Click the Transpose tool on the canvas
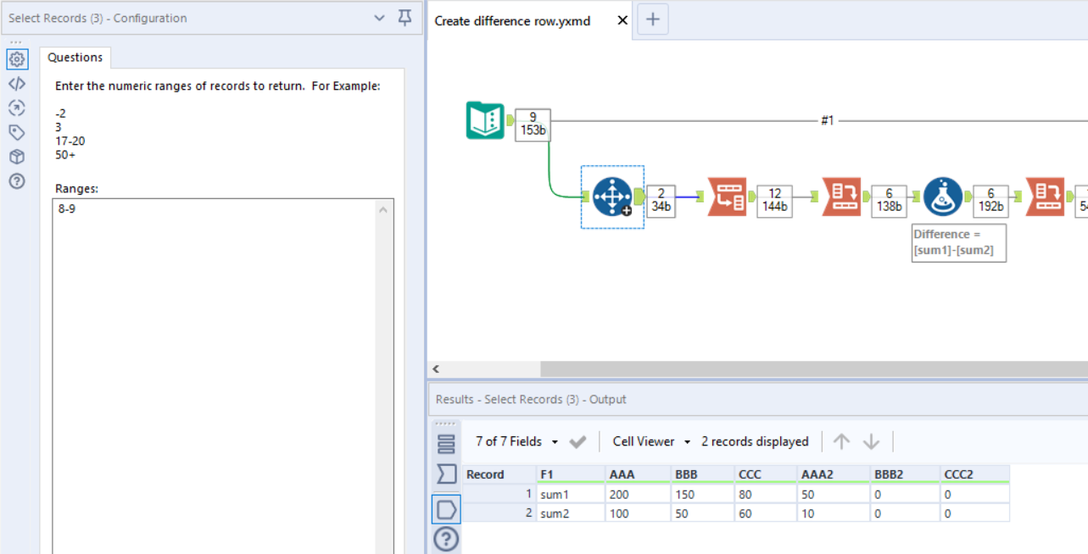The image size is (1088, 554). click(727, 196)
